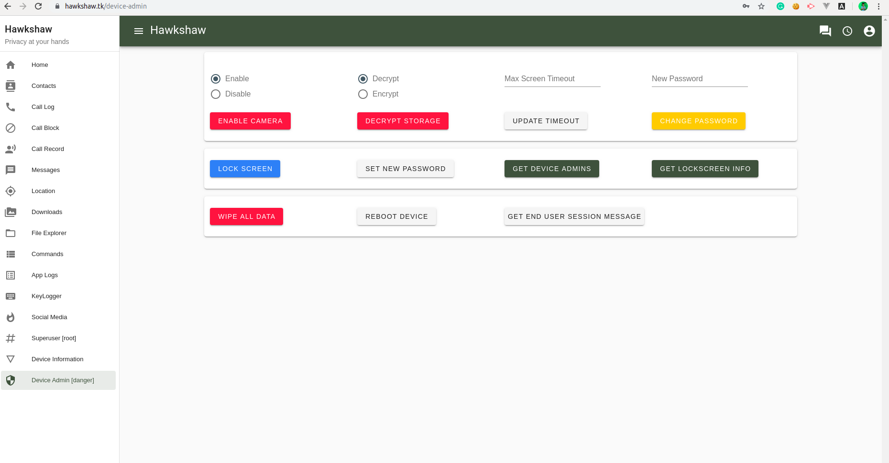Open Superuser [root] with the hash icon
Screen dimensions: 889x463
coord(11,338)
